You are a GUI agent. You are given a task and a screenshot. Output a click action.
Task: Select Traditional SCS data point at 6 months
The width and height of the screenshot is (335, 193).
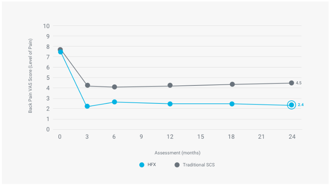click(115, 87)
